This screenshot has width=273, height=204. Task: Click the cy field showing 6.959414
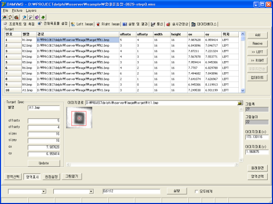pos(44,154)
